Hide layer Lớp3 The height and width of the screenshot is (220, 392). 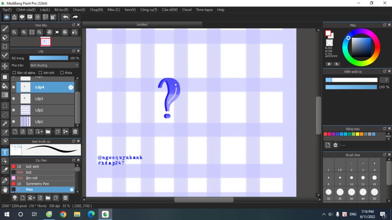click(13, 99)
